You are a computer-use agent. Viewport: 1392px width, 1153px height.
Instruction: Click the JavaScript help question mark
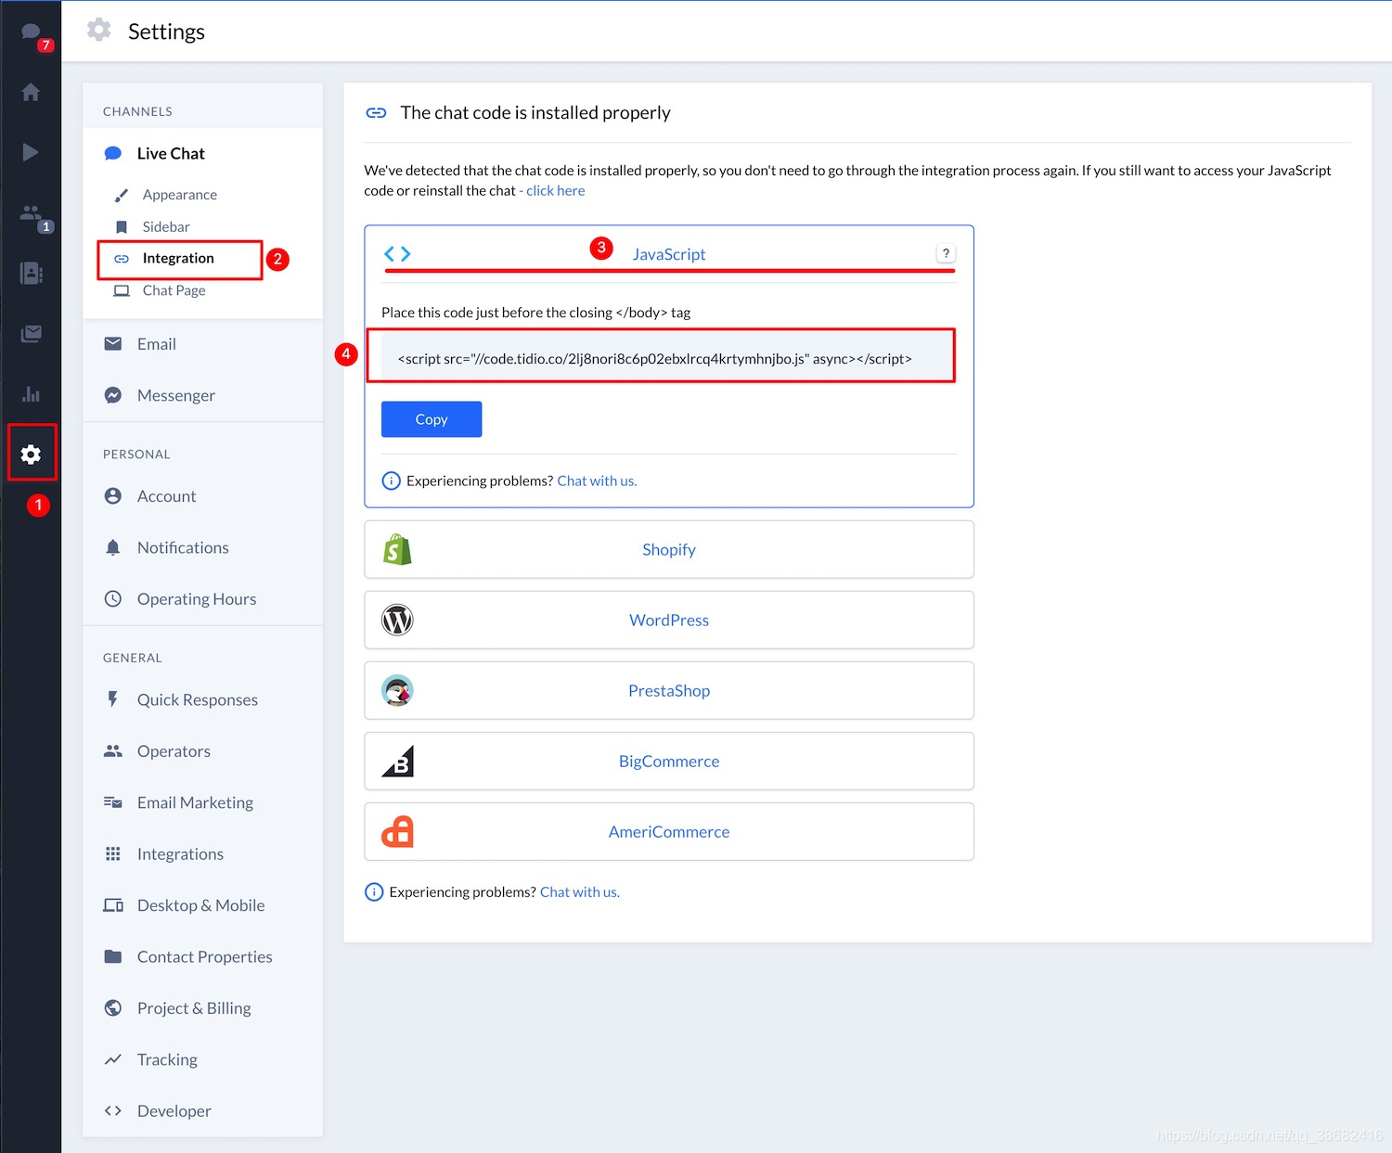pyautogui.click(x=946, y=253)
